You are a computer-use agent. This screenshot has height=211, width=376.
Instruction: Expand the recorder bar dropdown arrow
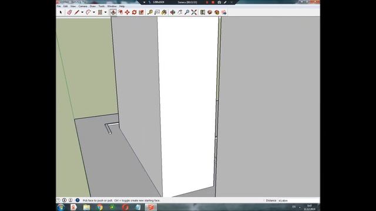(145, 2)
